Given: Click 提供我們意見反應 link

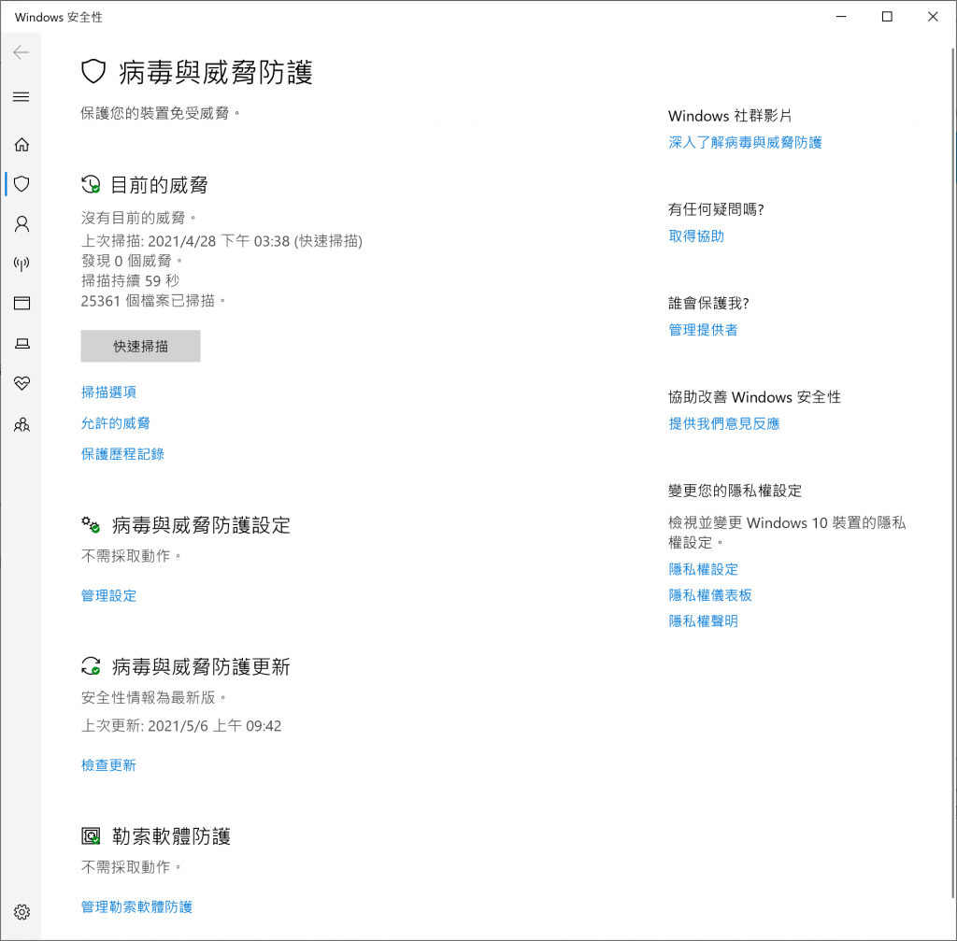Looking at the screenshot, I should [724, 423].
